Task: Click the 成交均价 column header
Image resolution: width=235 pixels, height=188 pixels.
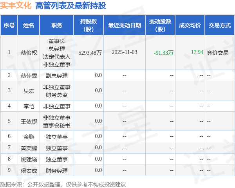Action: (x=190, y=25)
